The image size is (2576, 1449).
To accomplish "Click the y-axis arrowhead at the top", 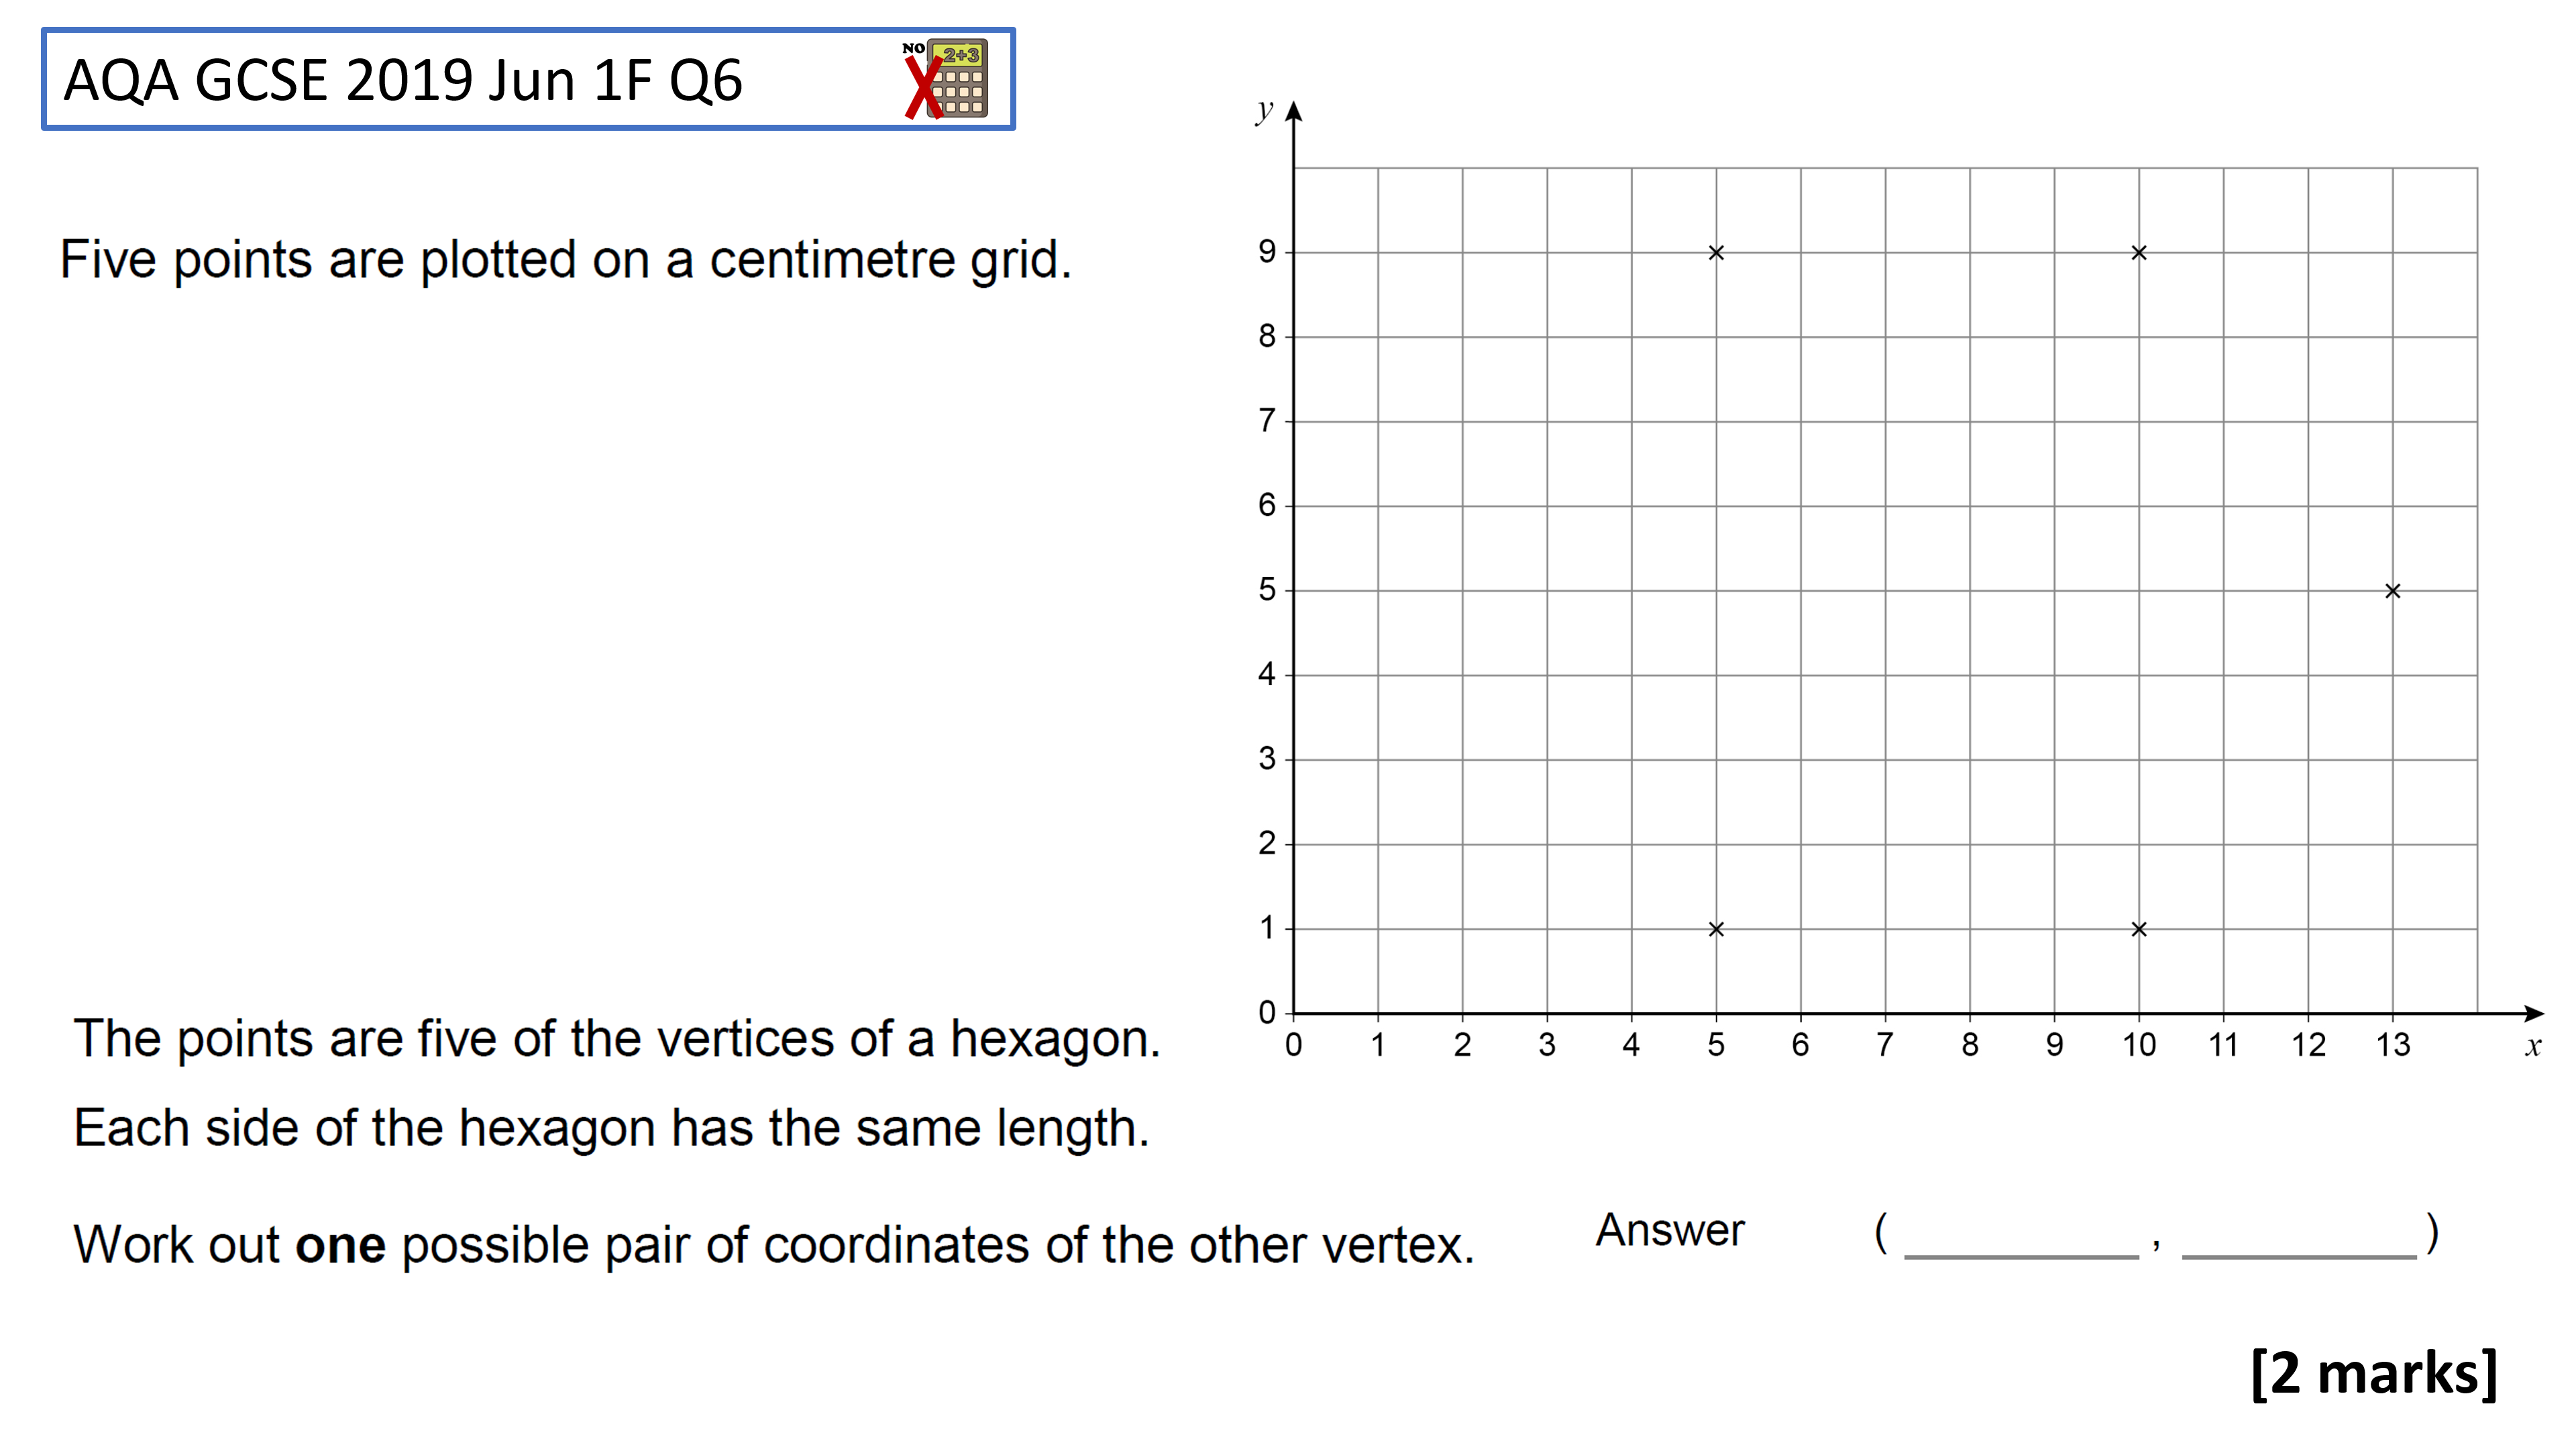I will [x=1293, y=111].
